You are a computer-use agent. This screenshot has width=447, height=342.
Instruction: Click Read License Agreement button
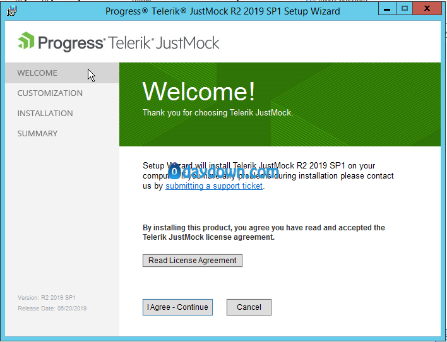tap(193, 261)
